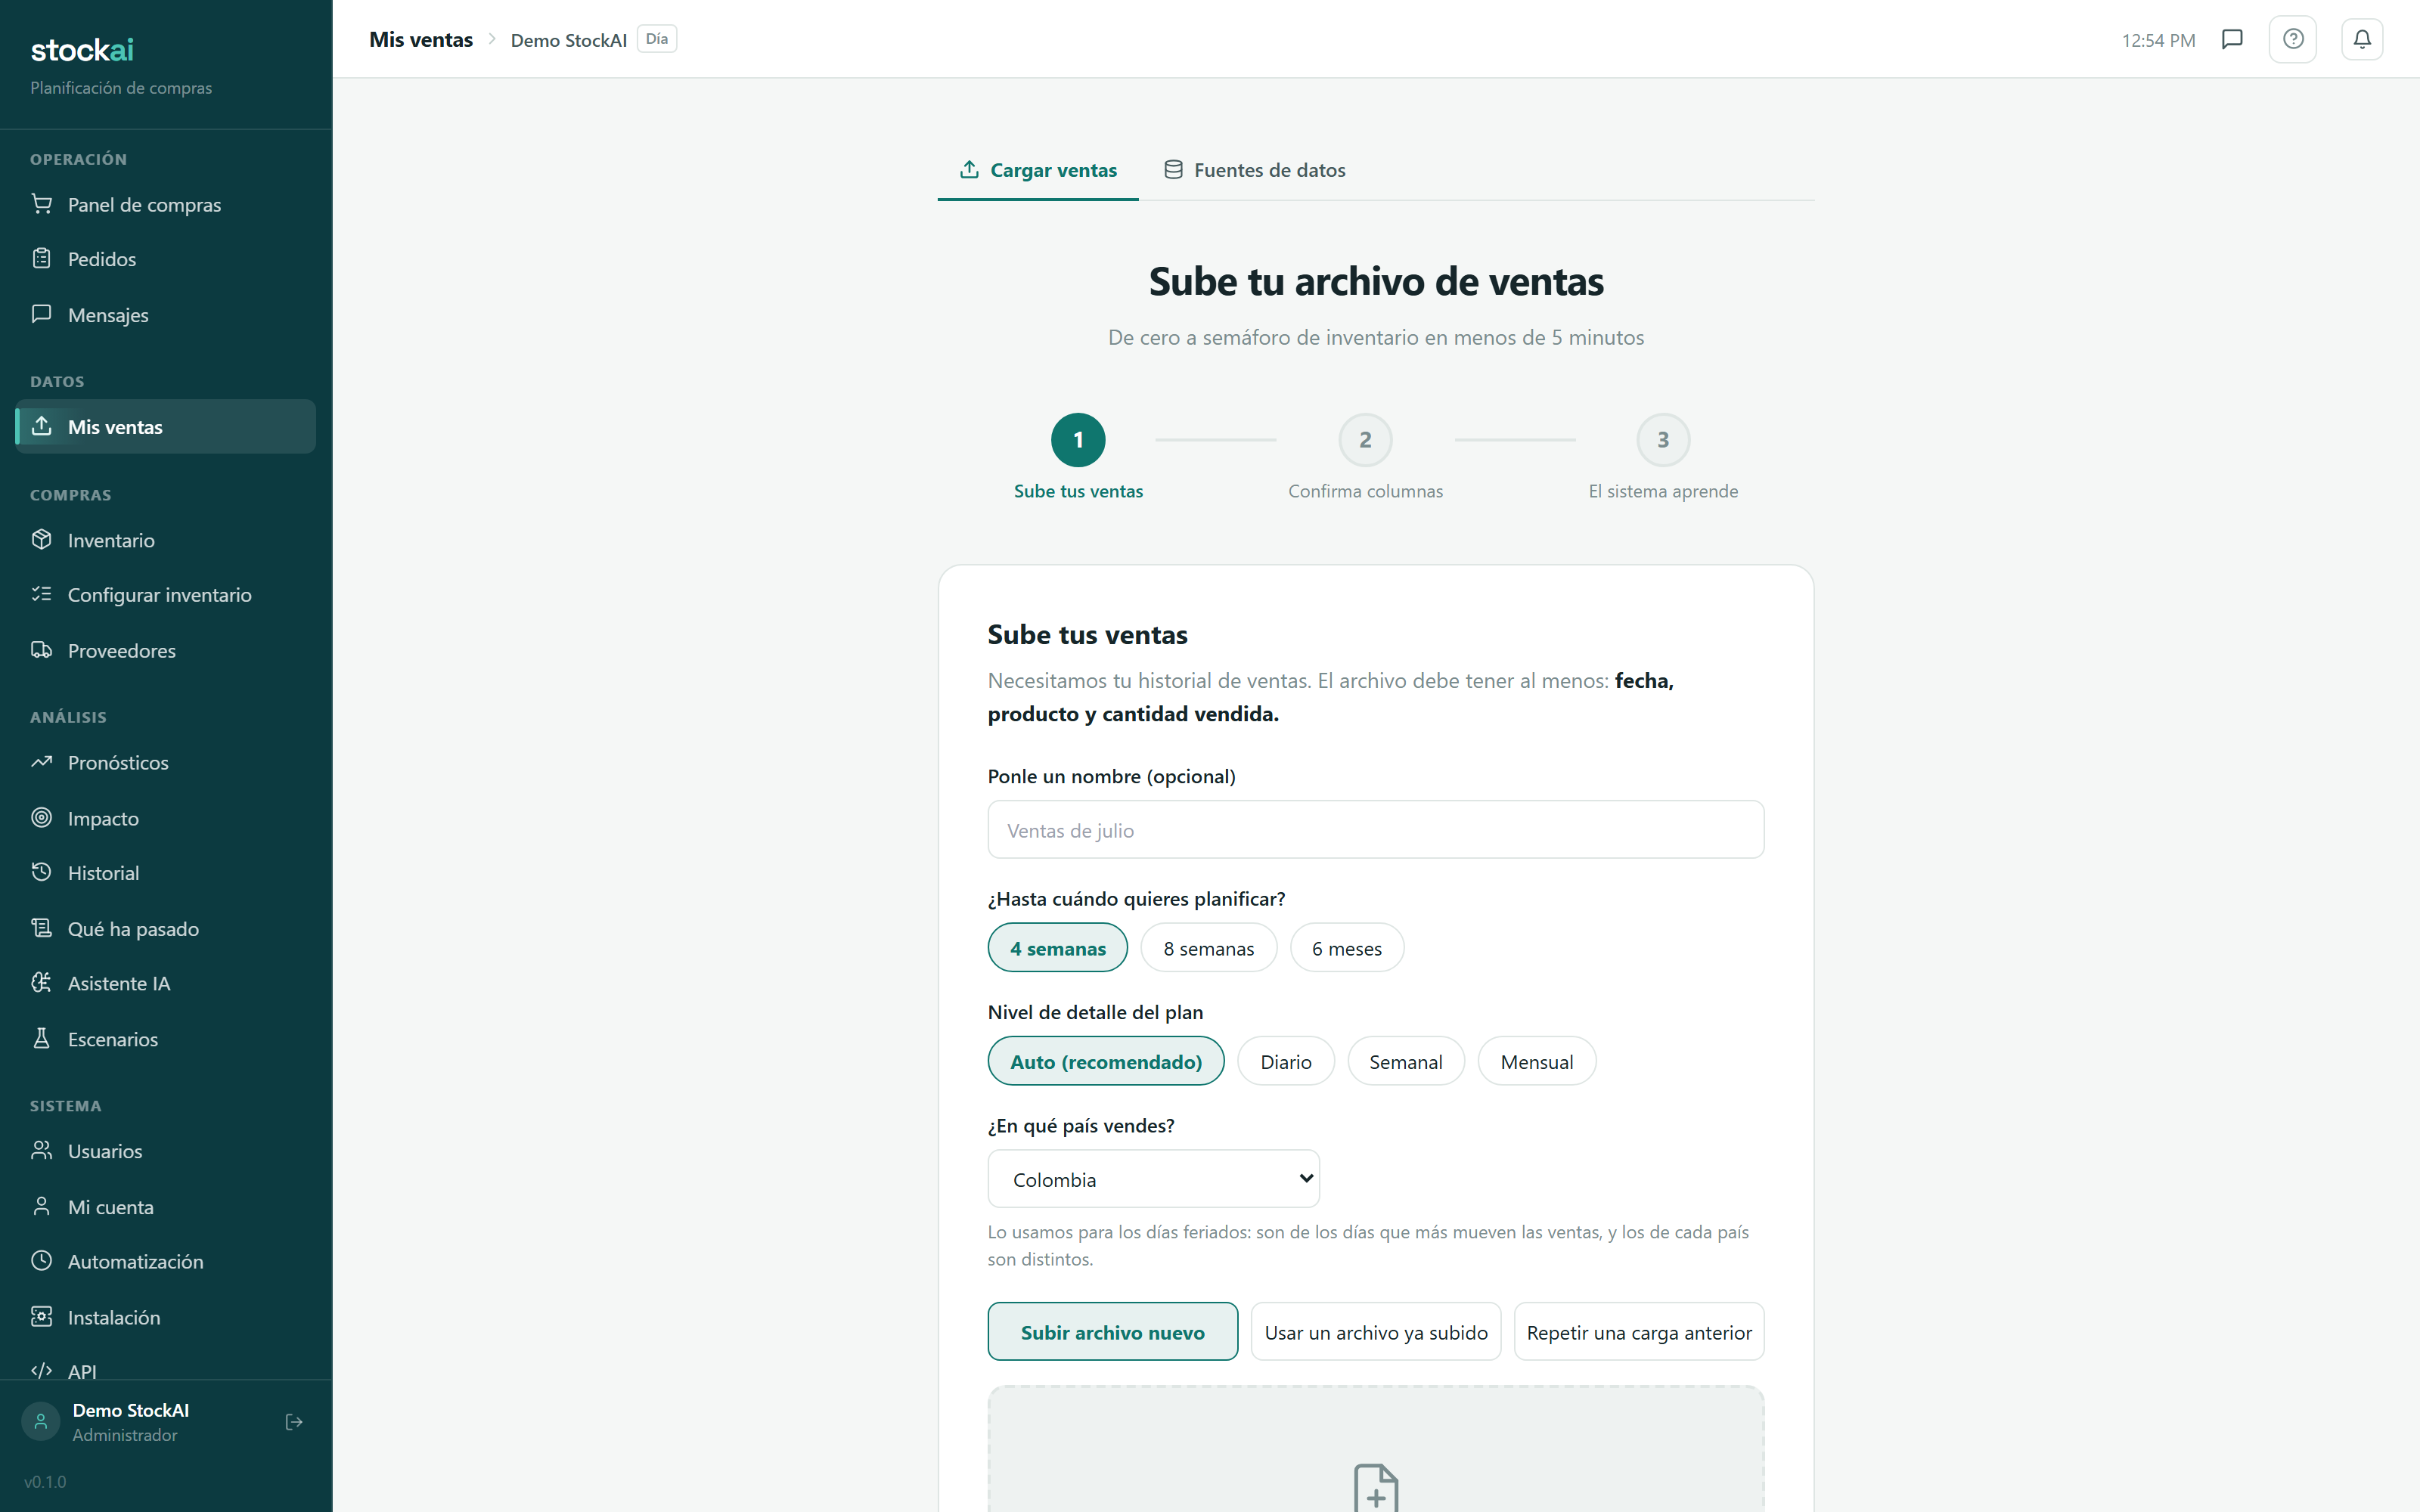Click the top bar chat message icon
The image size is (2420, 1512).
pos(2232,39)
